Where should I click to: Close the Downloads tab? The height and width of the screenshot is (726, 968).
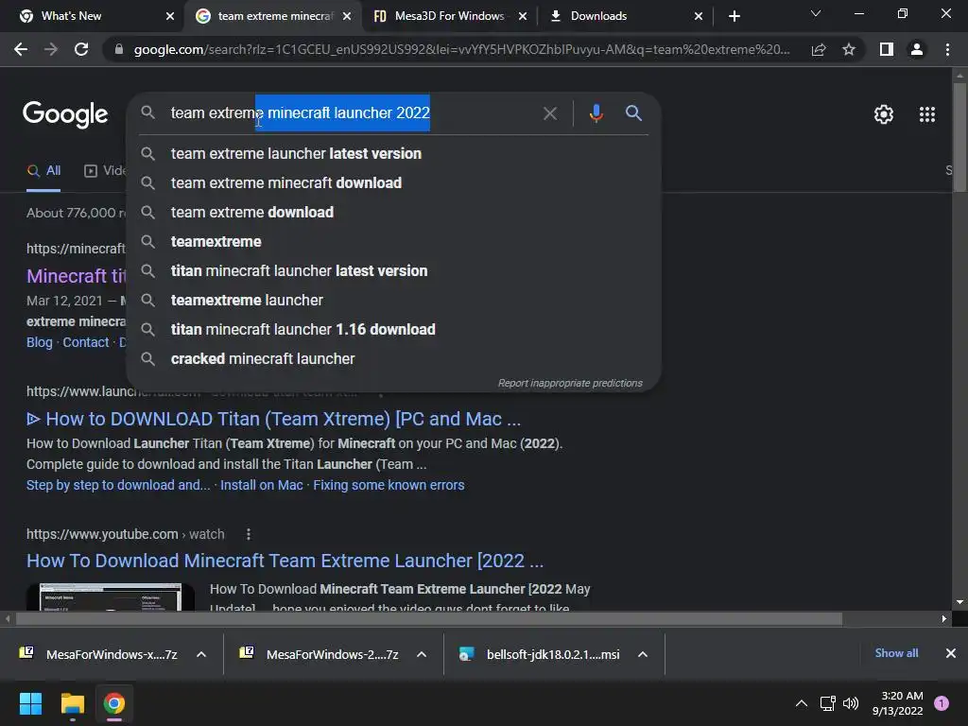pyautogui.click(x=699, y=16)
